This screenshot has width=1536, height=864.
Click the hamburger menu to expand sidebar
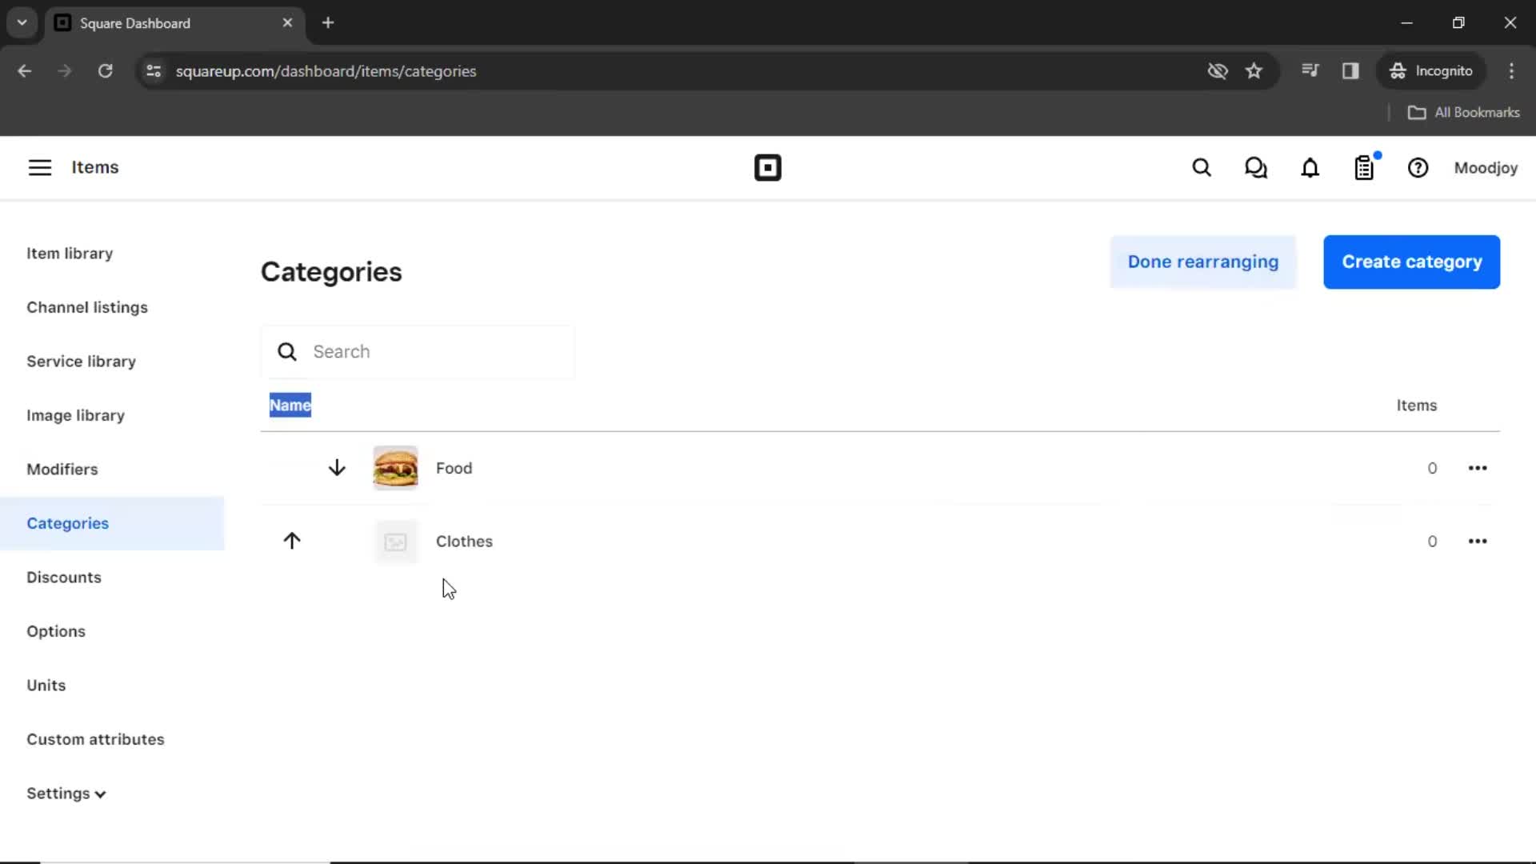tap(39, 166)
